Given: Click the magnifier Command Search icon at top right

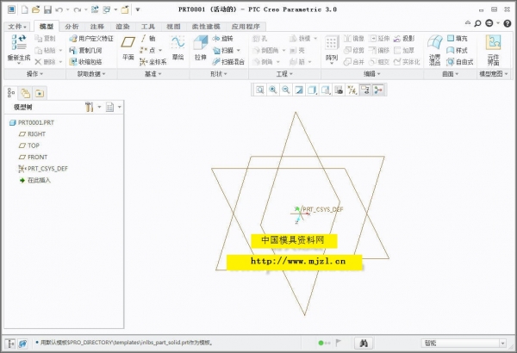Looking at the screenshot, I should [x=477, y=23].
